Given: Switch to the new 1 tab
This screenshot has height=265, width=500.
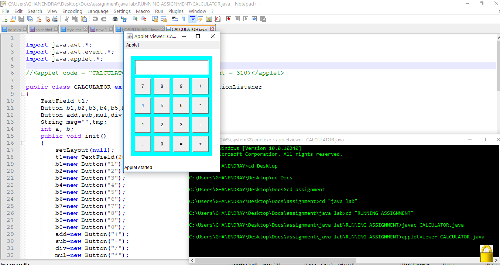Looking at the screenshot, I should 102,30.
